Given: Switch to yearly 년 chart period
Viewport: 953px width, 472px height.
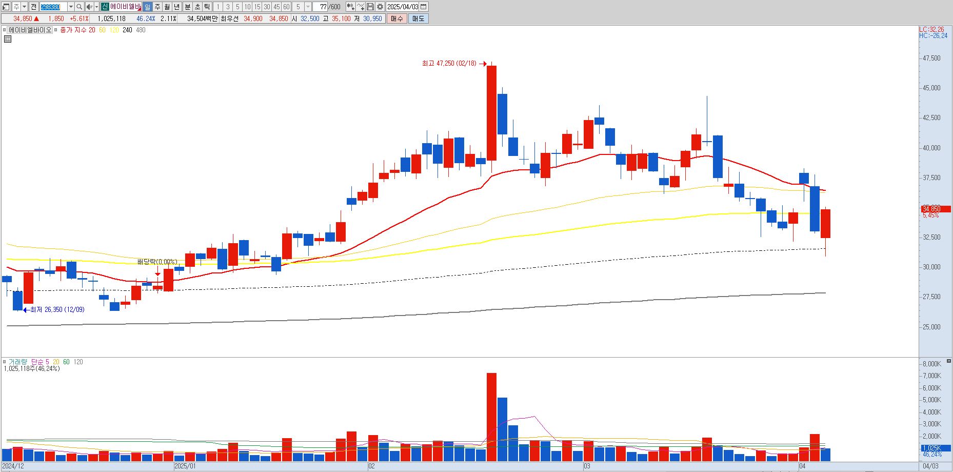Looking at the screenshot, I should (177, 7).
